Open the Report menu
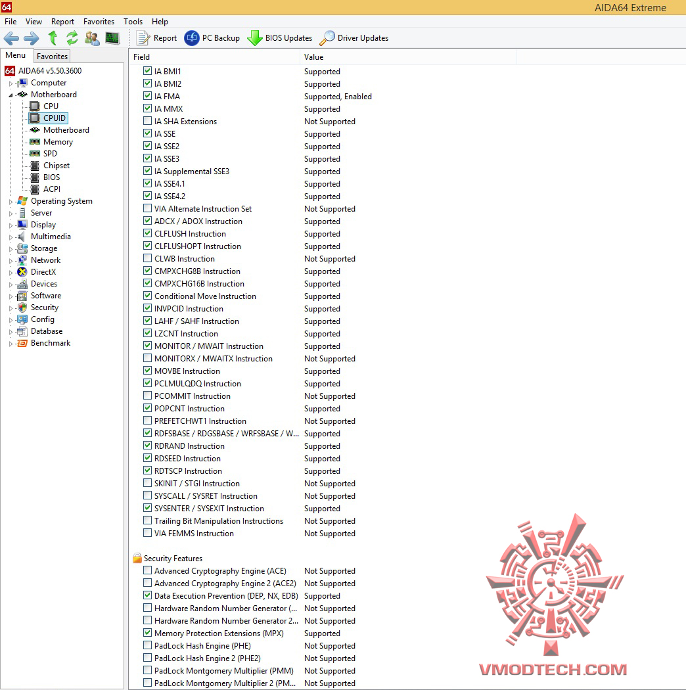 (62, 22)
